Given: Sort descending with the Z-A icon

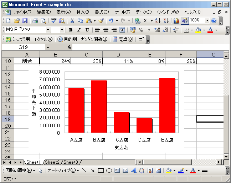Looking at the screenshot, I should pos(166,21).
